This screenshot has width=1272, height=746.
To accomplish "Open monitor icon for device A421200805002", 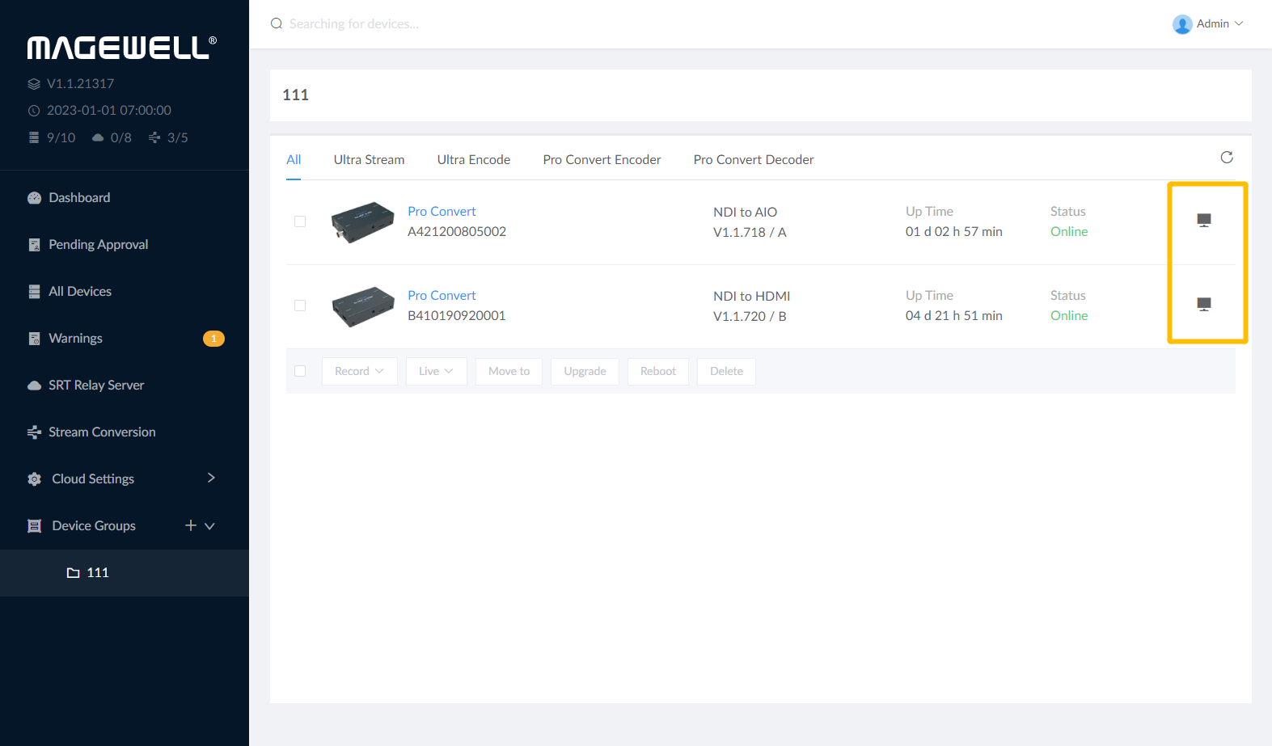I will coord(1203,221).
